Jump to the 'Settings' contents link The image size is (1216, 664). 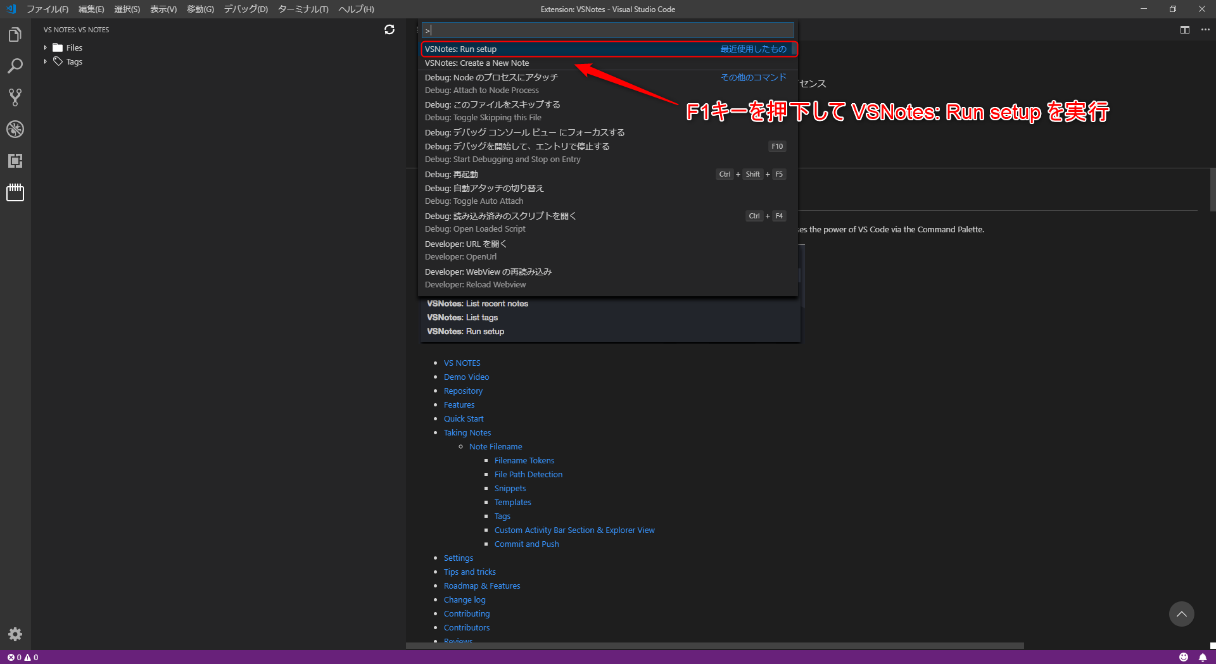point(459,558)
